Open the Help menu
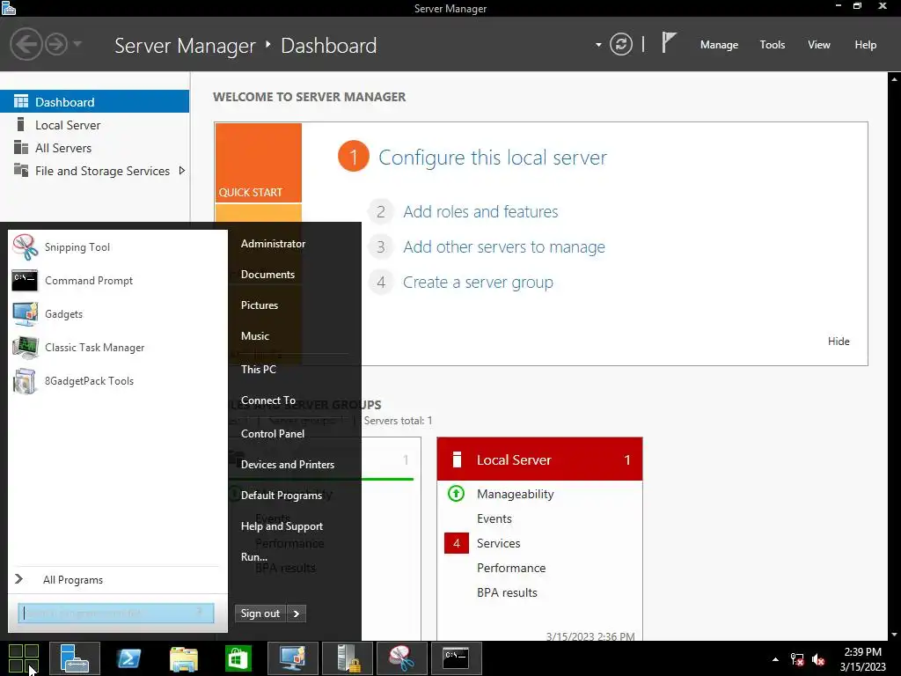Image resolution: width=901 pixels, height=676 pixels. click(x=865, y=45)
